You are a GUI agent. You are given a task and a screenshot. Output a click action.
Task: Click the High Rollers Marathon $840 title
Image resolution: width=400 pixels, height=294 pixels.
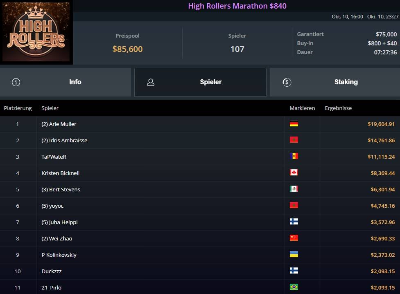pos(237,6)
